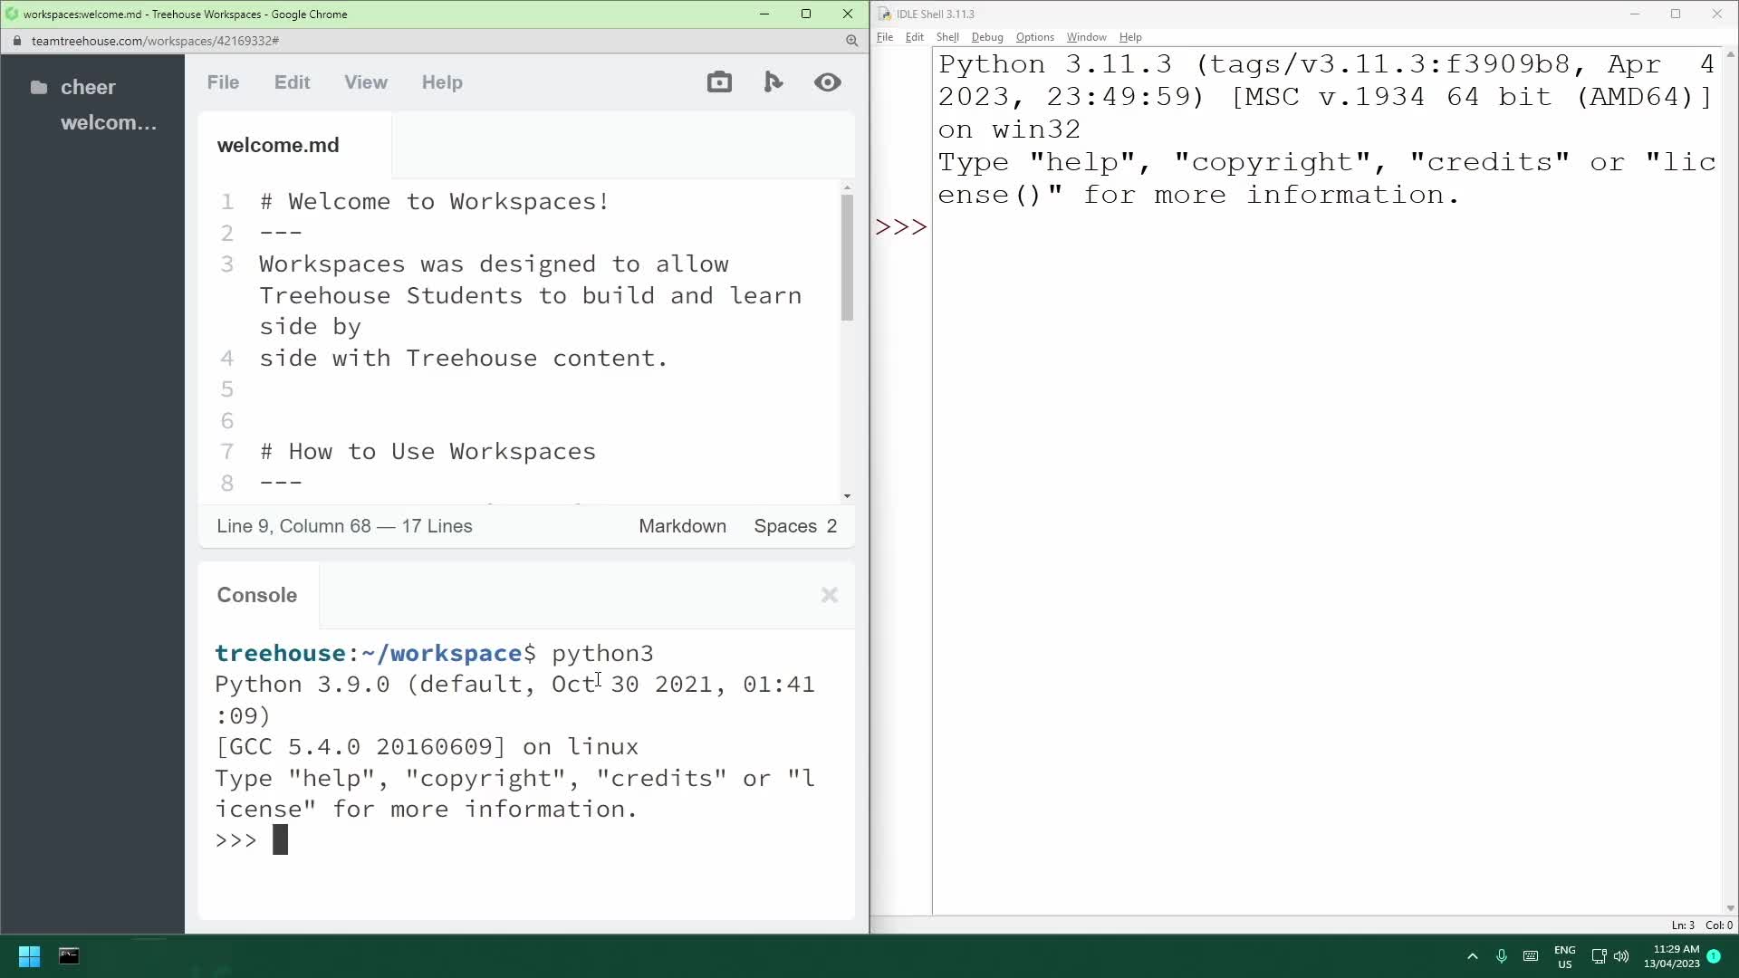Image resolution: width=1739 pixels, height=978 pixels.
Task: Click the Windows Start button
Action: tap(28, 956)
